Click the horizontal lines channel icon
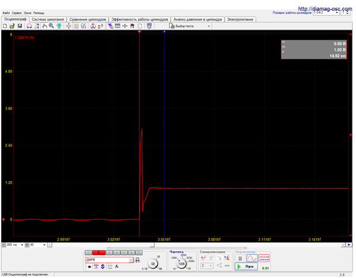The width and height of the screenshot is (356, 278). pos(110,266)
